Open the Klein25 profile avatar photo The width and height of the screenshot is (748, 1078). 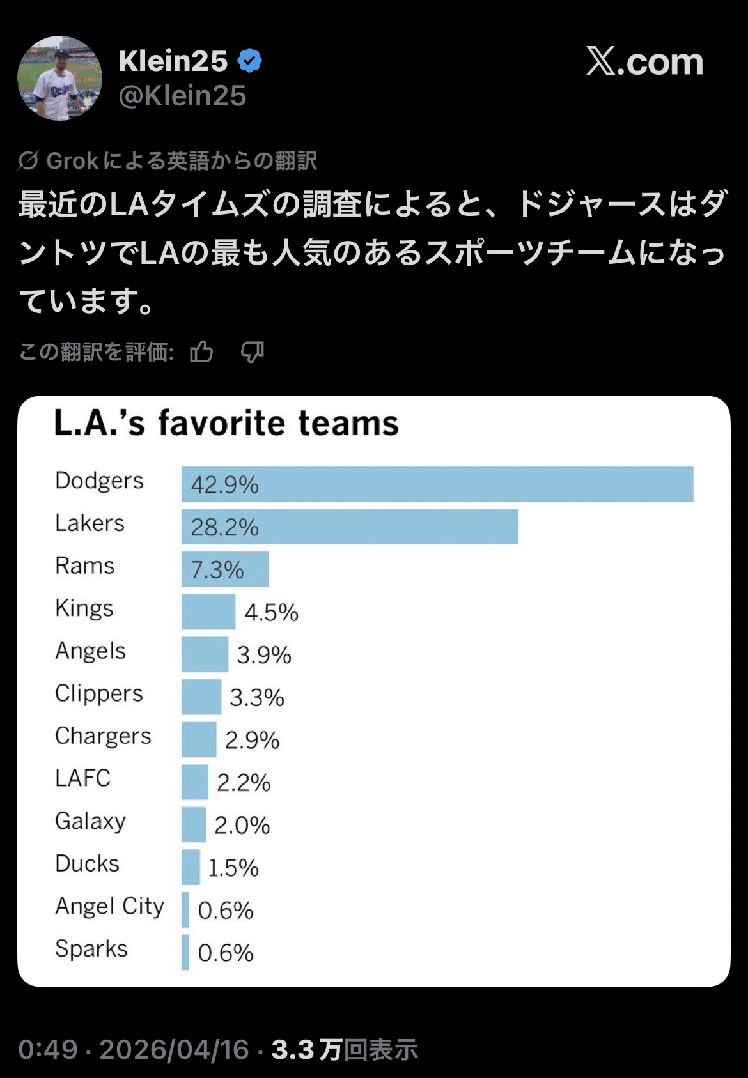coord(59,78)
